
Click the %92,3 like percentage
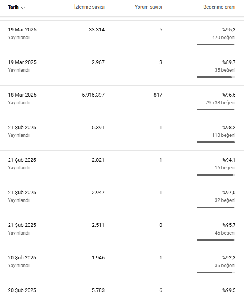point(229,258)
